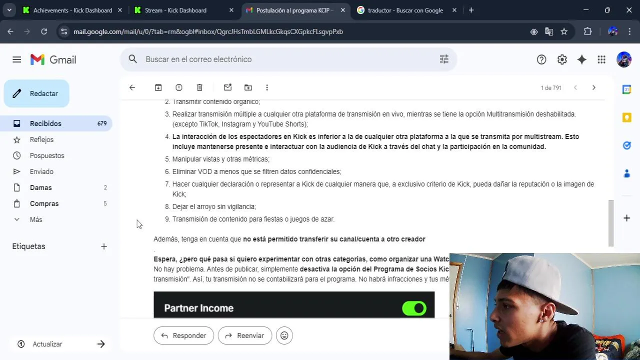Go to older email arrow
Screen dimensions: 640x360
click(593, 87)
